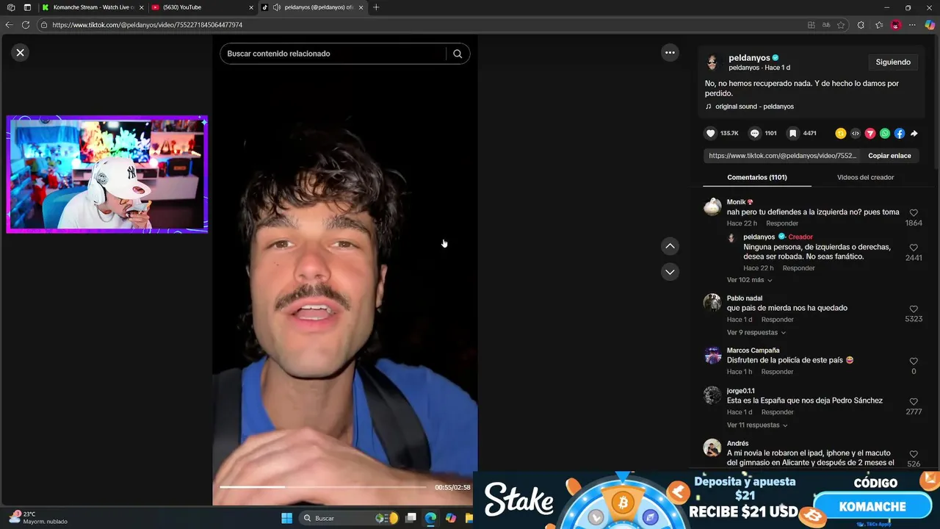Image resolution: width=940 pixels, height=529 pixels.
Task: Like the video with the heart icon
Action: tap(710, 133)
